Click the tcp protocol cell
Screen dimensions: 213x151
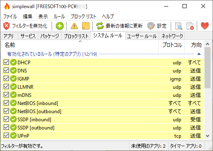178,136
